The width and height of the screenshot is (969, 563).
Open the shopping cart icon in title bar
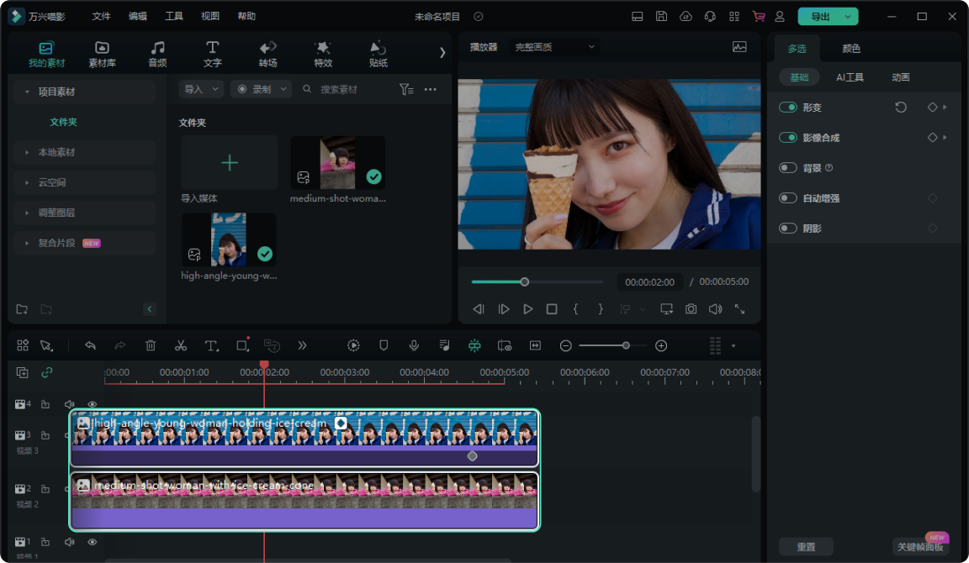pyautogui.click(x=758, y=16)
